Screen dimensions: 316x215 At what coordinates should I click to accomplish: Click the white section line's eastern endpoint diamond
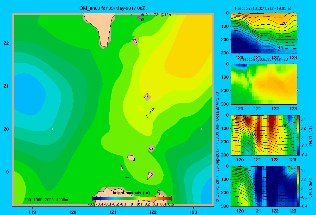point(202,129)
